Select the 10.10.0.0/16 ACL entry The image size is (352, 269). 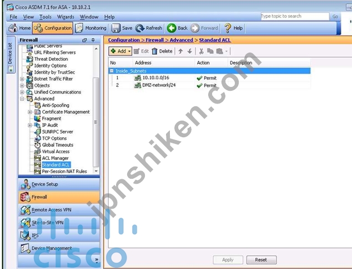click(x=209, y=78)
